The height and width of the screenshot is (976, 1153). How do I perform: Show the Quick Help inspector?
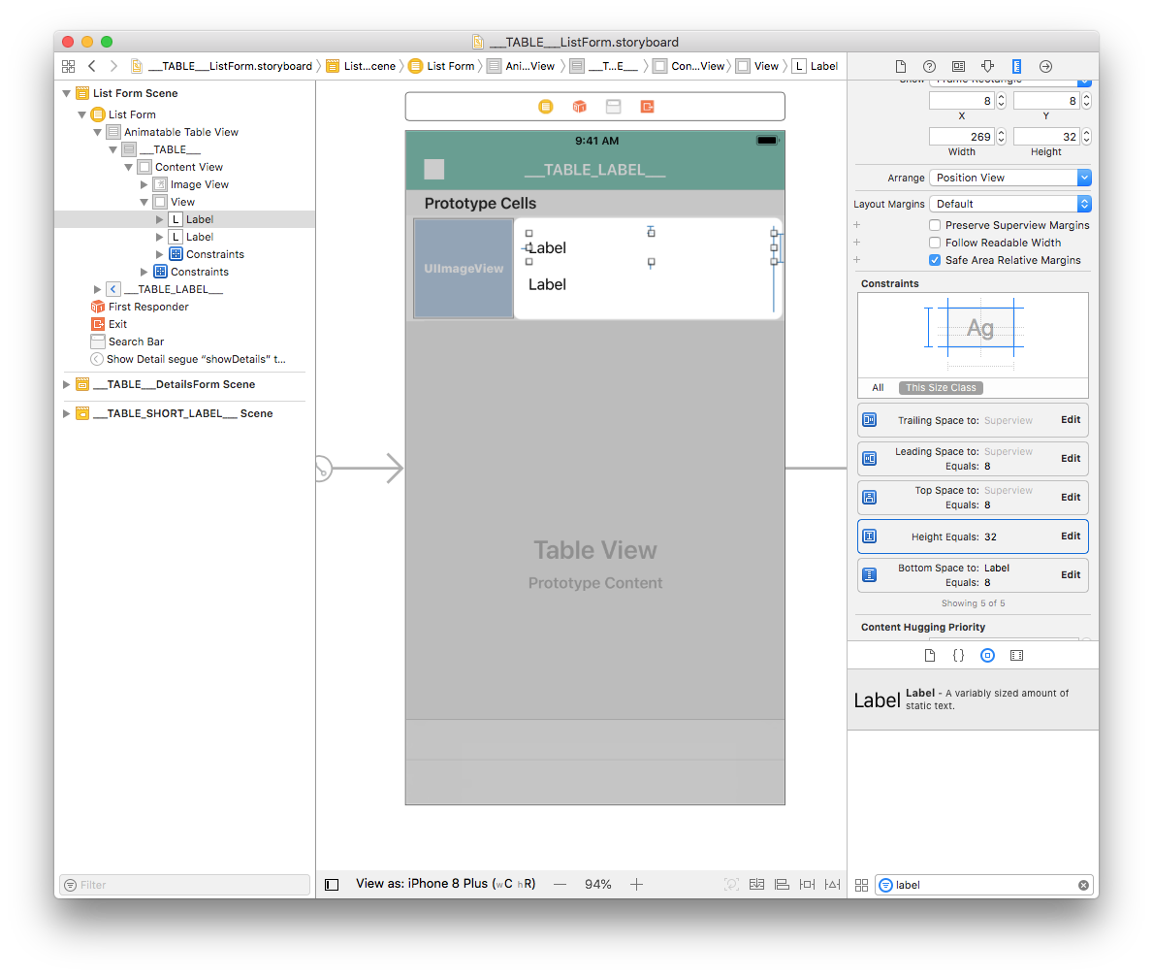click(x=929, y=66)
